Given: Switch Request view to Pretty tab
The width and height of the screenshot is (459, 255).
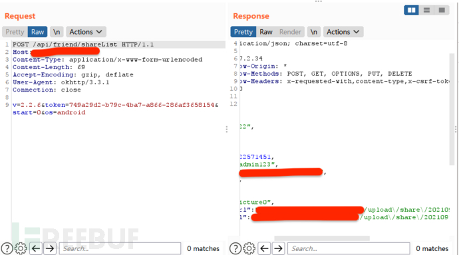Looking at the screenshot, I should pyautogui.click(x=15, y=32).
